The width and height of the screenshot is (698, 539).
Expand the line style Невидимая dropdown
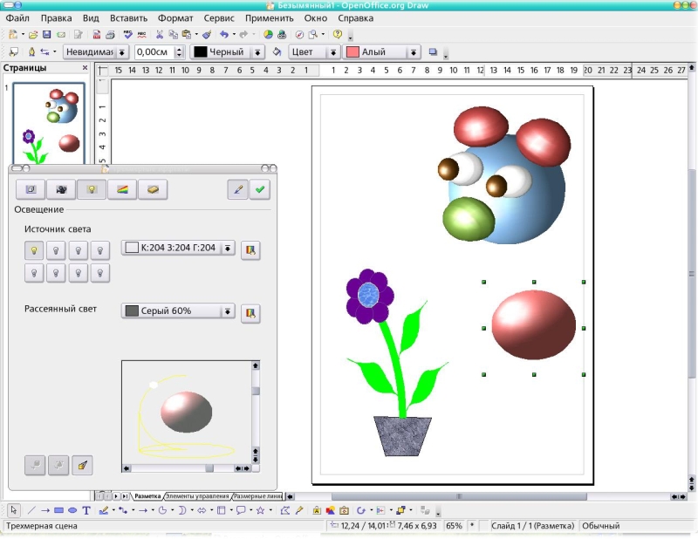pyautogui.click(x=122, y=52)
